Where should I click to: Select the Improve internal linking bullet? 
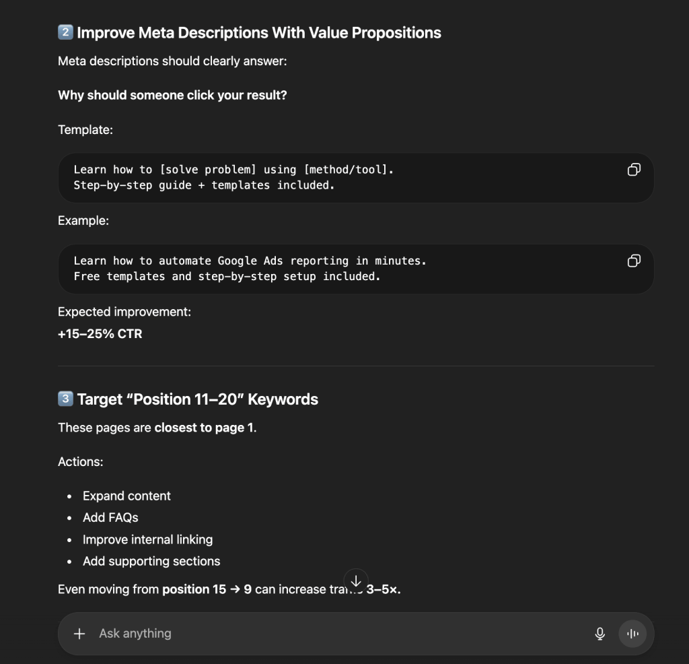[x=147, y=539]
